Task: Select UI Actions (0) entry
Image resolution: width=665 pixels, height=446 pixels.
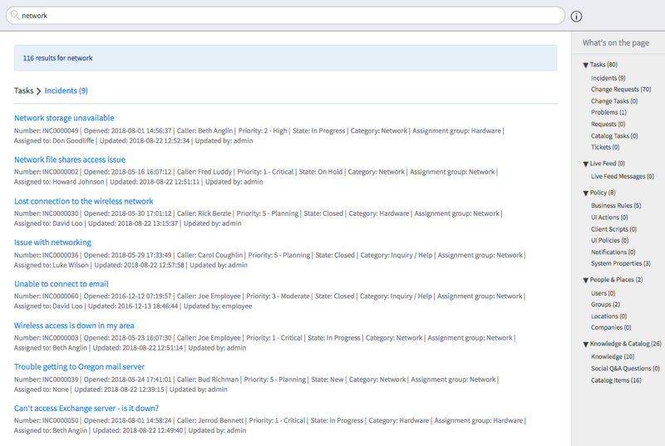Action: (x=609, y=218)
